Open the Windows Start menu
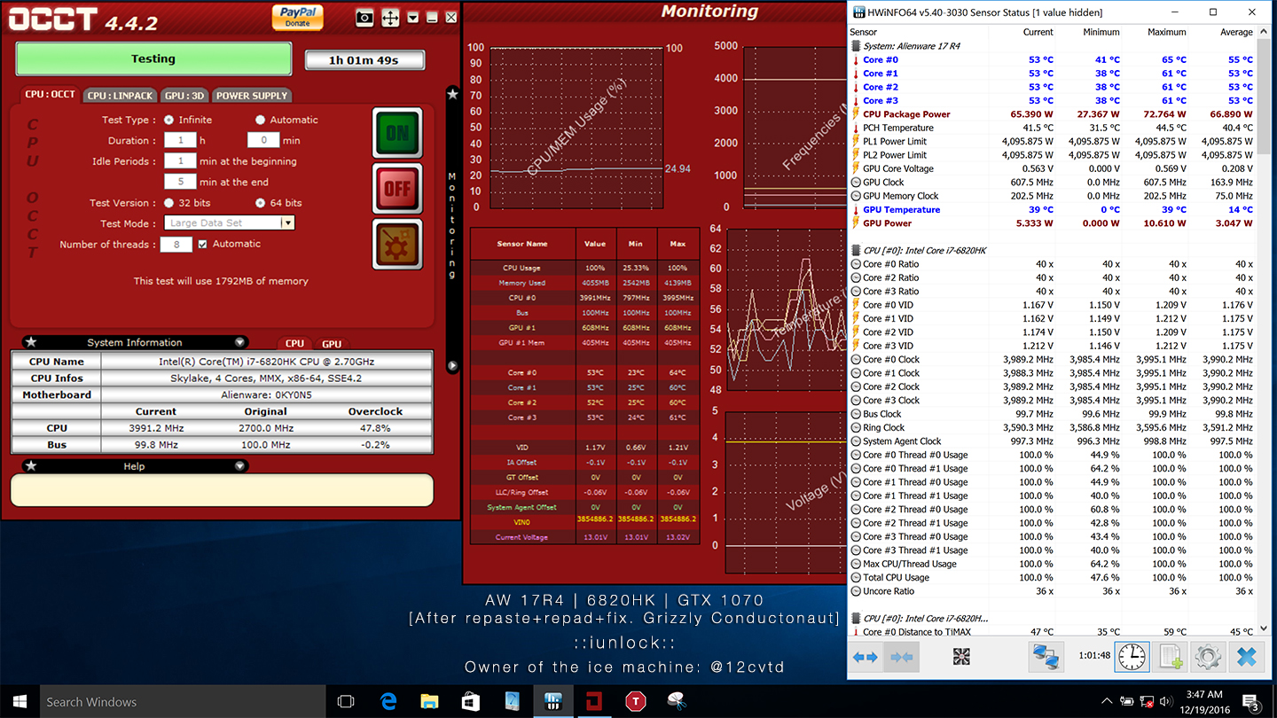Image resolution: width=1277 pixels, height=718 pixels. point(19,701)
